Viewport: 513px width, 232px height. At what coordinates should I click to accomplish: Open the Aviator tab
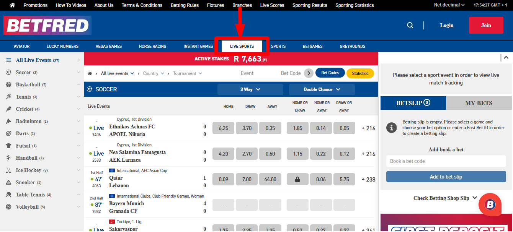click(21, 46)
